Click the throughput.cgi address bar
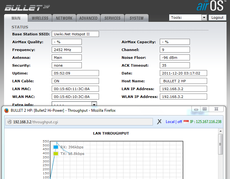The image size is (230, 179). pyautogui.click(x=79, y=122)
